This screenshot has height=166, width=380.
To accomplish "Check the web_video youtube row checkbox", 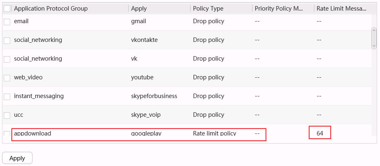I will (x=7, y=78).
